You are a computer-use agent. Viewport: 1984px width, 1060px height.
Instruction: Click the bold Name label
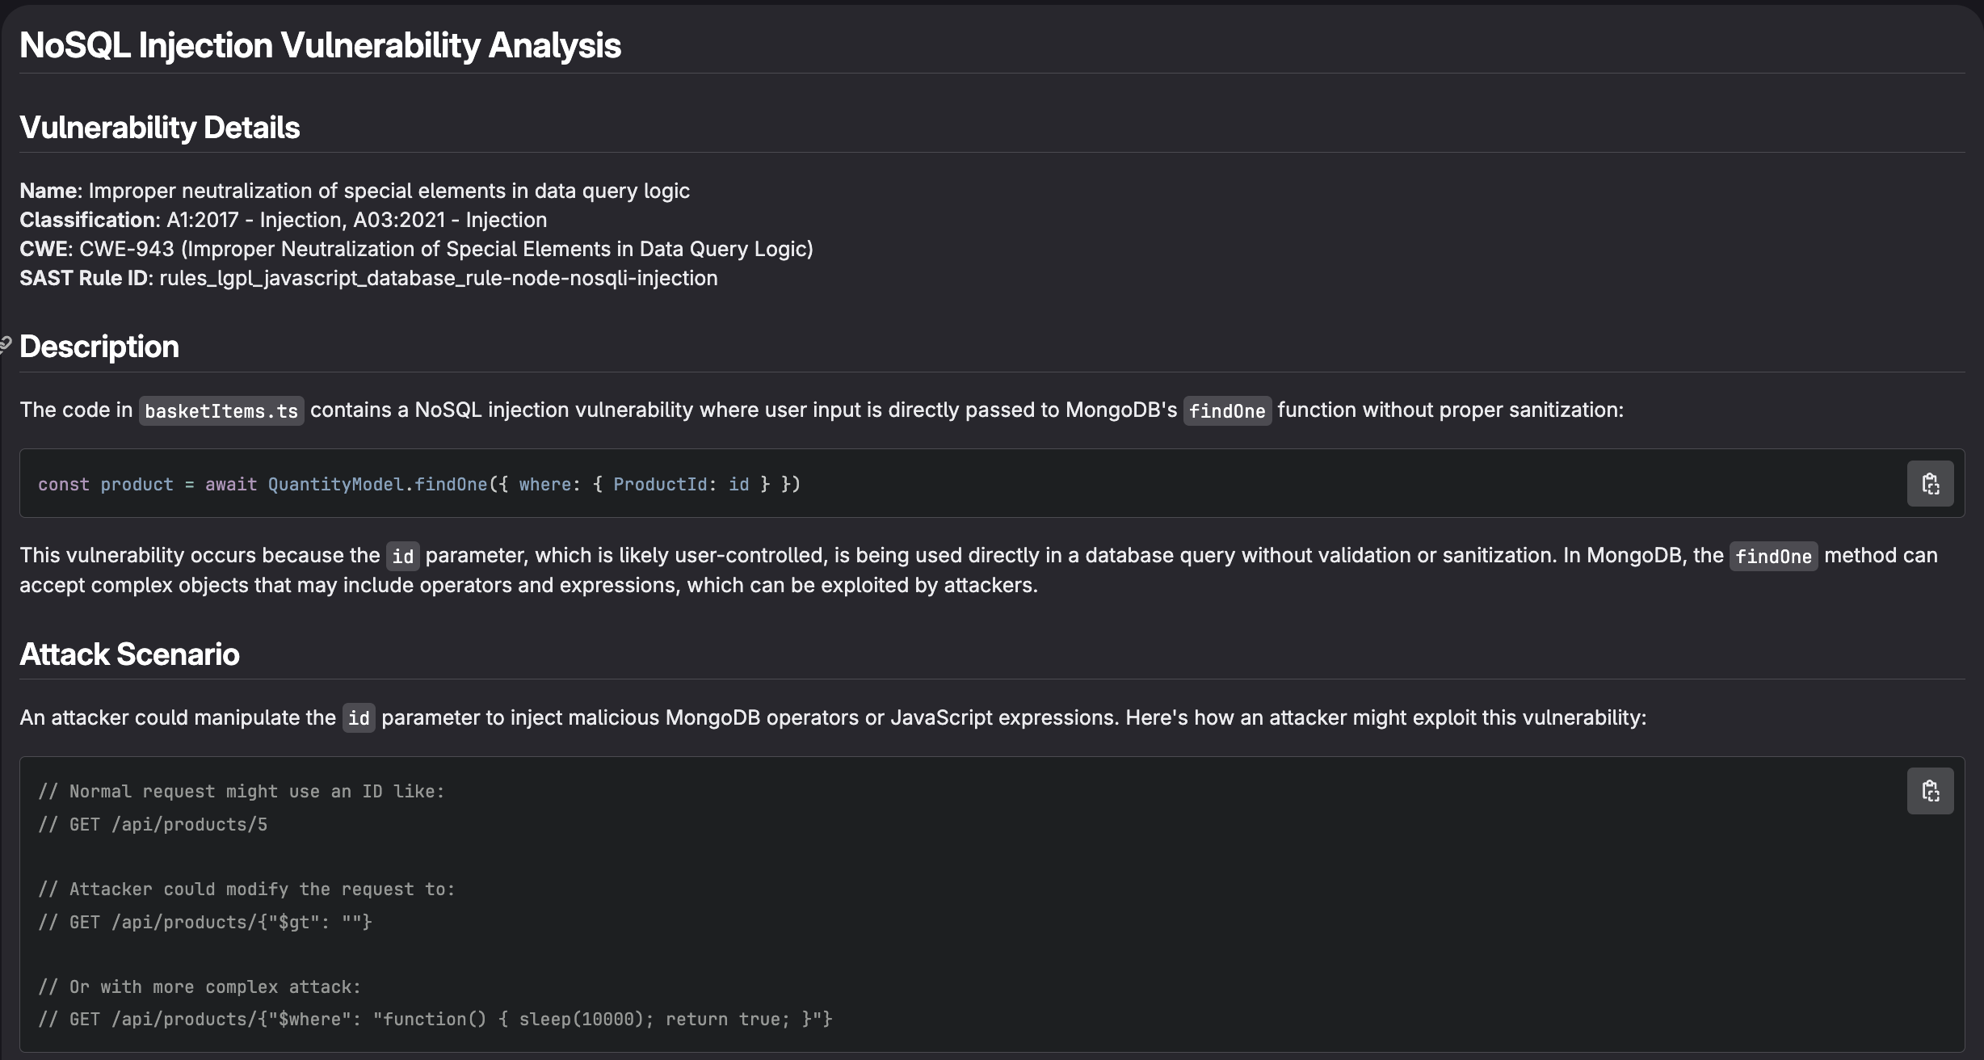point(49,191)
